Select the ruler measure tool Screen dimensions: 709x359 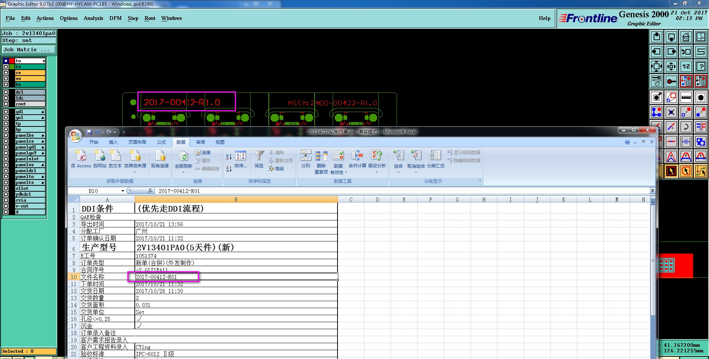click(x=686, y=97)
